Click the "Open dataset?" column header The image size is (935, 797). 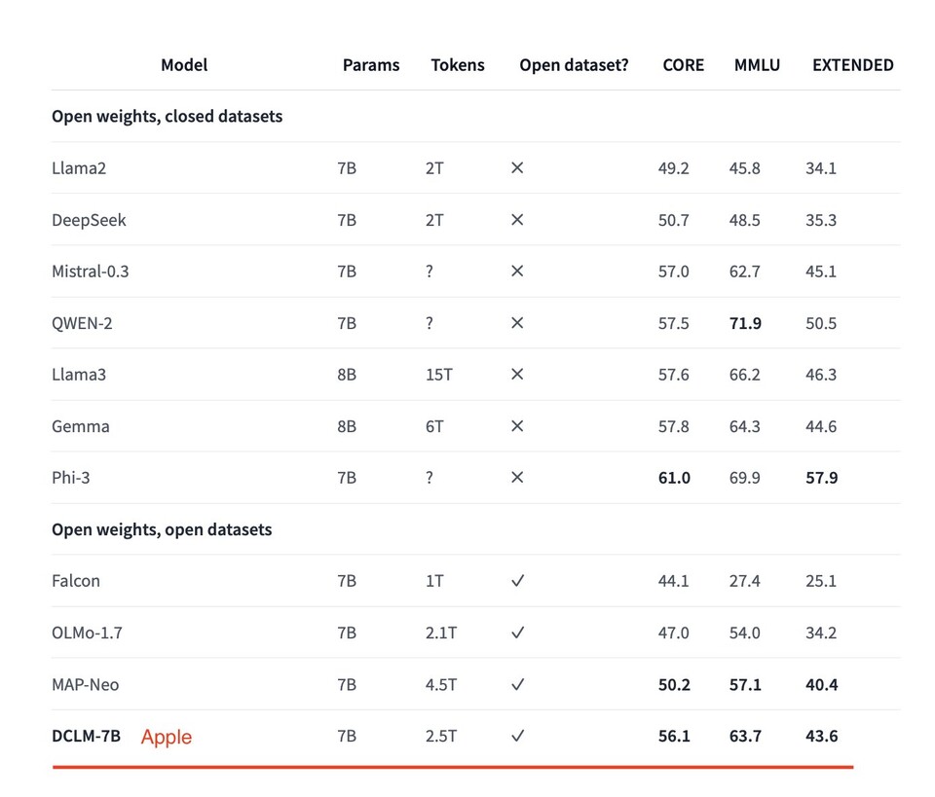pos(574,65)
